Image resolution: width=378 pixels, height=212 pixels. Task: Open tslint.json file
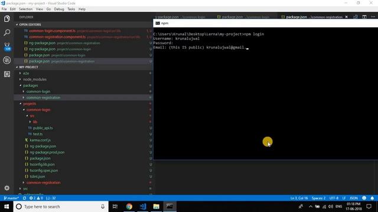pos(37,177)
